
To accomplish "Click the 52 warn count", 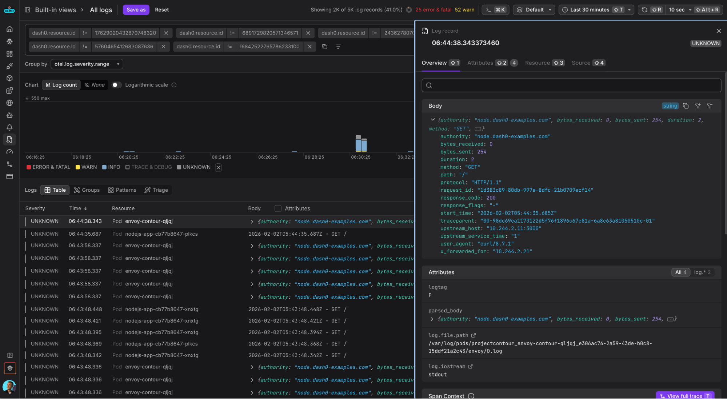I will coord(464,10).
